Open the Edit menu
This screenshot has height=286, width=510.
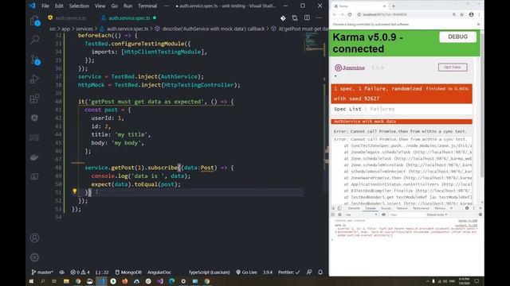click(59, 6)
